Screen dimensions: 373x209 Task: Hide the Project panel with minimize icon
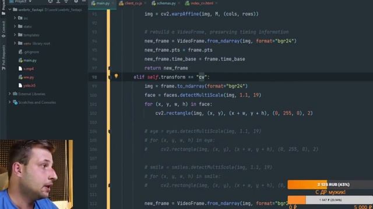[84, 1]
